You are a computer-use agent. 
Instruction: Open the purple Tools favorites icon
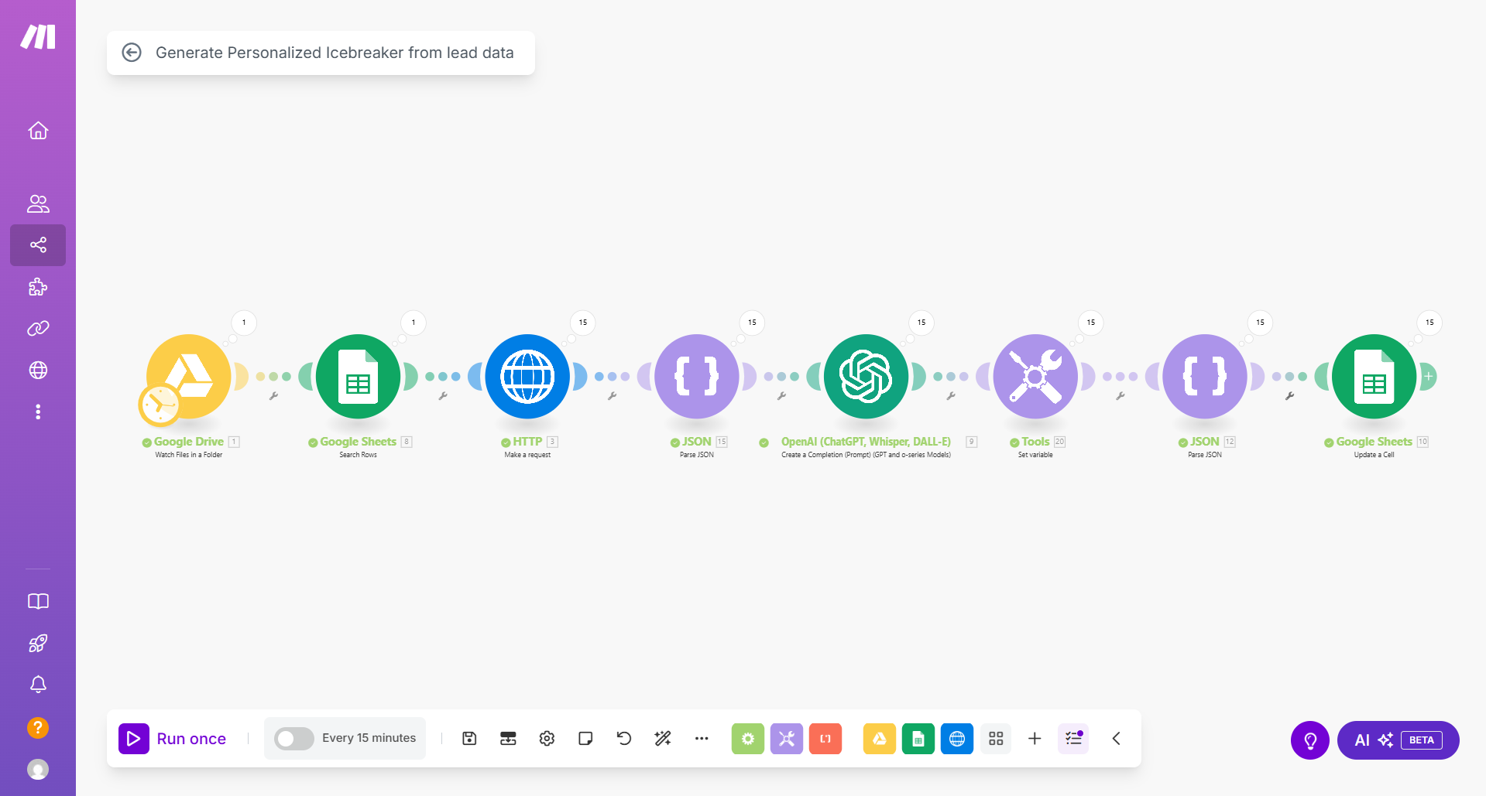tap(787, 739)
